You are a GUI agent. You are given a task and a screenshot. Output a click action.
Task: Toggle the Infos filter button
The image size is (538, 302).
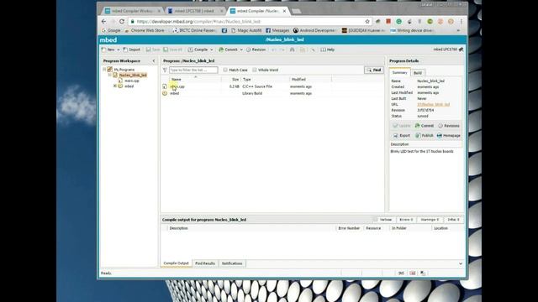pyautogui.click(x=453, y=220)
